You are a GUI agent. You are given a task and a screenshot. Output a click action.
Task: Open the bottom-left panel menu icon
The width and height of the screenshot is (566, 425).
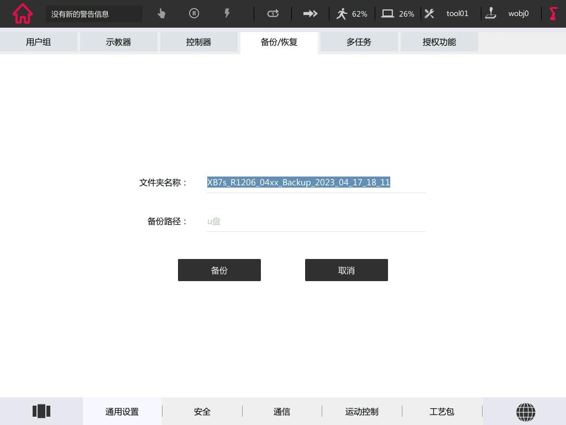(41, 411)
